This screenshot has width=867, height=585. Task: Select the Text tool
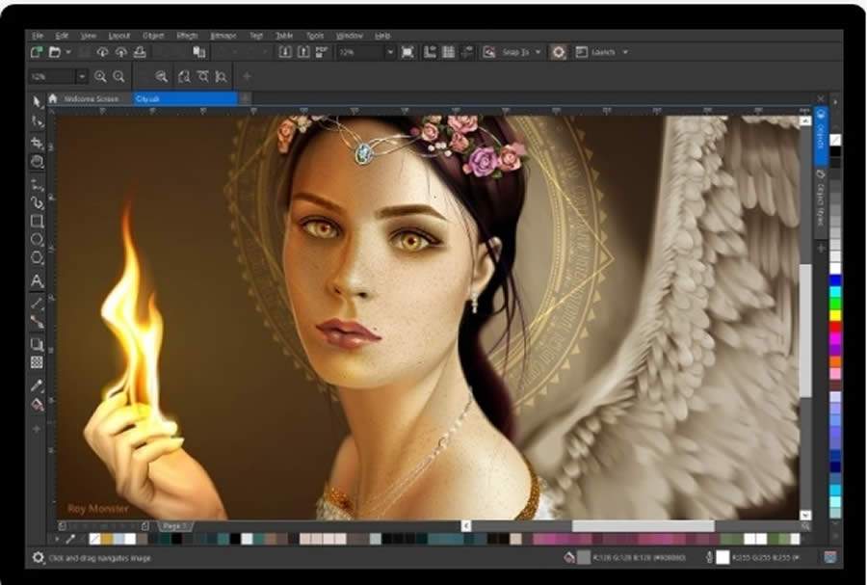[39, 280]
